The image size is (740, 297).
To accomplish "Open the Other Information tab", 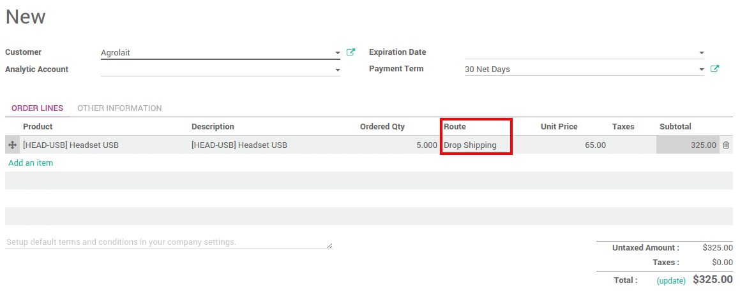I will [119, 108].
